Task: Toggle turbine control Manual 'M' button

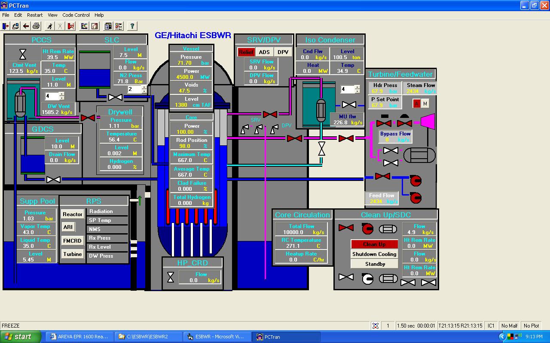Action: tap(425, 103)
